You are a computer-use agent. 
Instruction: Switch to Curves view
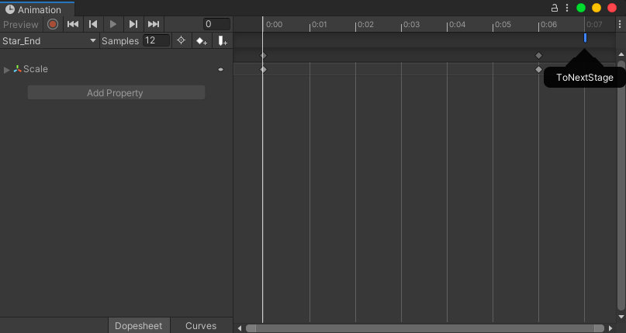coord(201,325)
